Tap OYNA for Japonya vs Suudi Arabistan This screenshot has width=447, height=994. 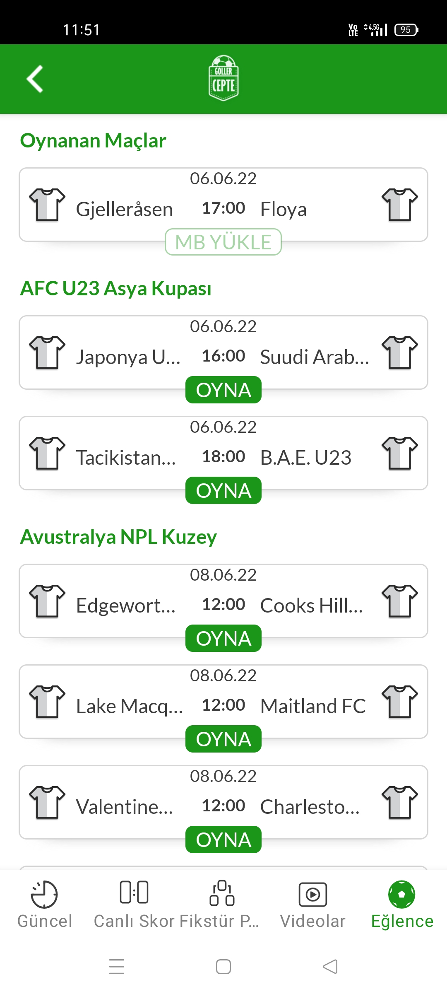[223, 390]
